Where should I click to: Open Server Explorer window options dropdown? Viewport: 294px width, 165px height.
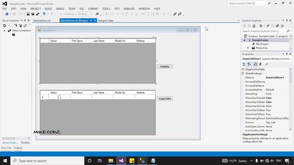[x=22, y=20]
